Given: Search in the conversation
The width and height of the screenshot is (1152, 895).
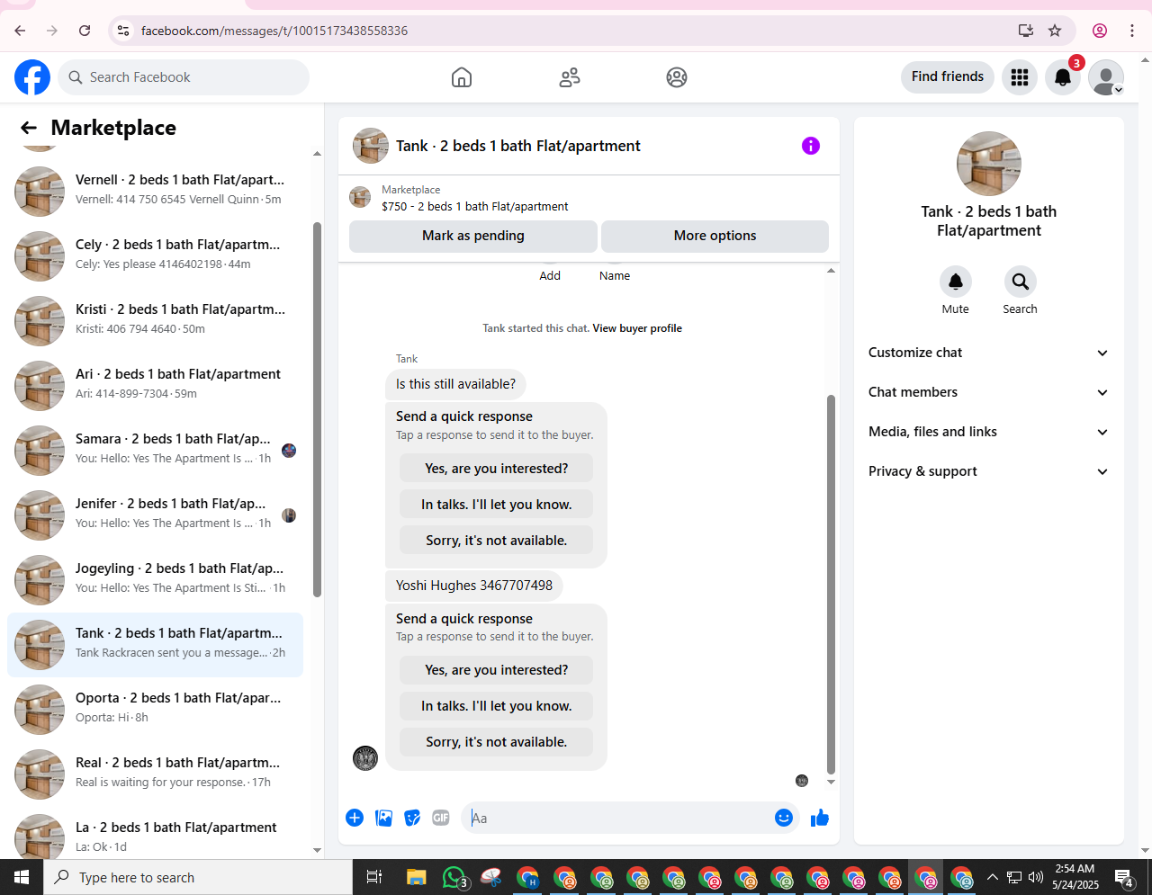Looking at the screenshot, I should click(x=1020, y=282).
